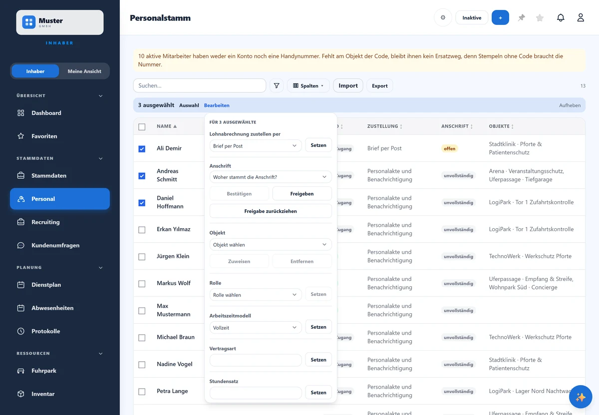The height and width of the screenshot is (415, 599).
Task: Click the pin icon in the header
Action: click(x=522, y=17)
